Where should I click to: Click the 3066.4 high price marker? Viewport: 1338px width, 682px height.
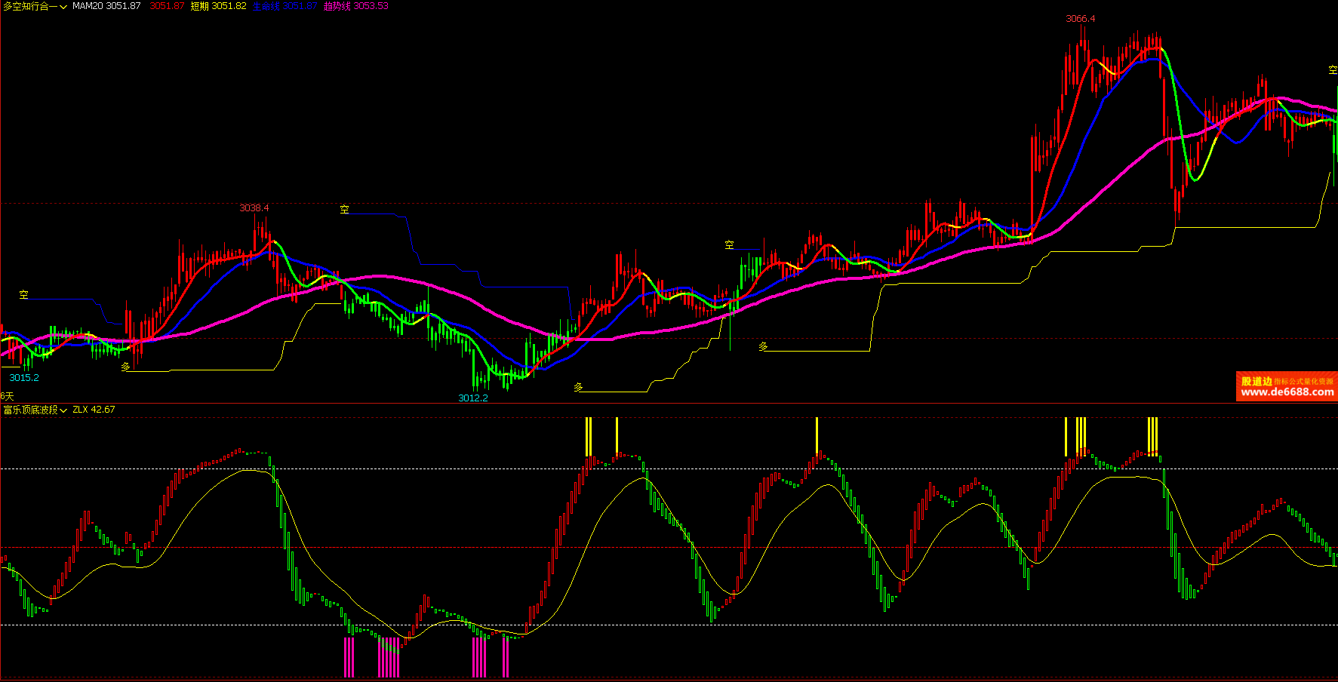pyautogui.click(x=1080, y=19)
